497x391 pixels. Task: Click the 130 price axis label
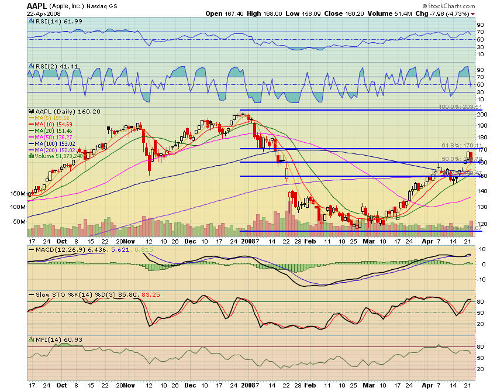pyautogui.click(x=482, y=207)
